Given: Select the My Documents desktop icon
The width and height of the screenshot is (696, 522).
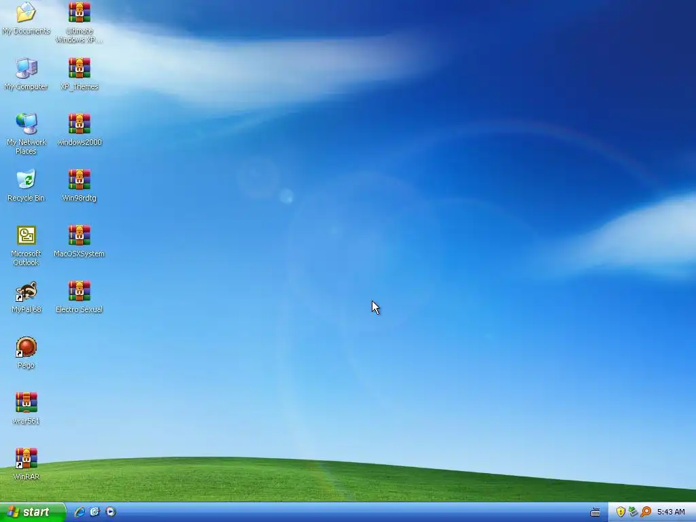Looking at the screenshot, I should click(26, 18).
